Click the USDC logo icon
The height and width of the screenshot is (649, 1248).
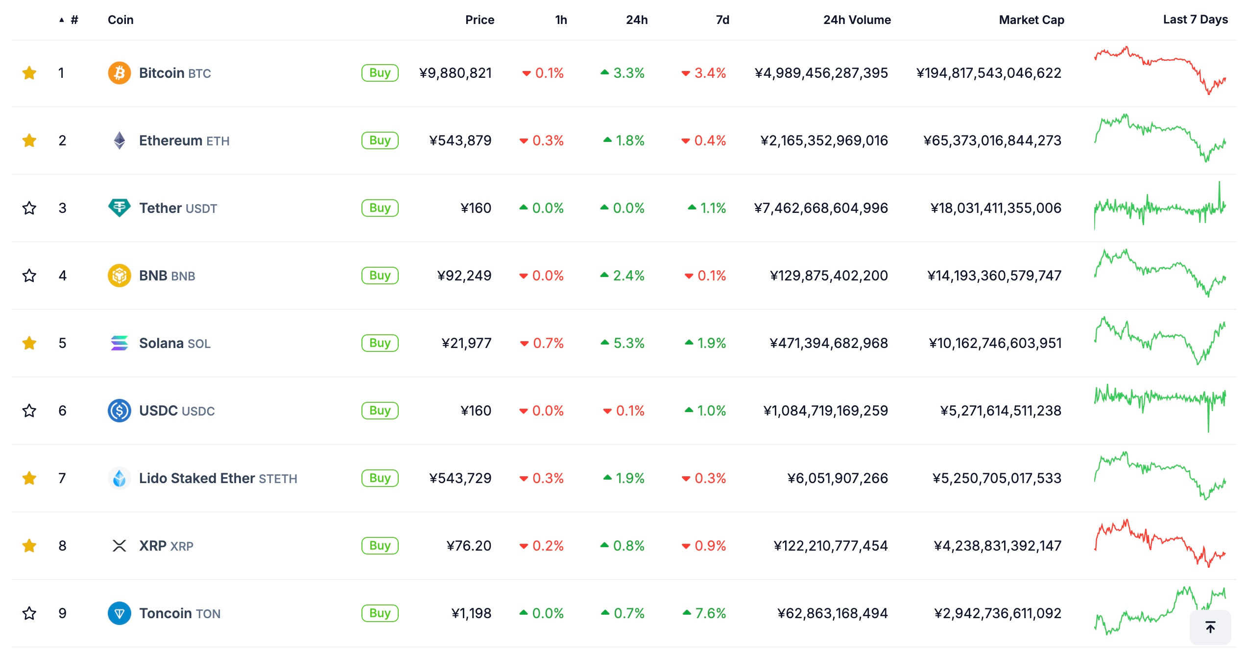point(119,411)
